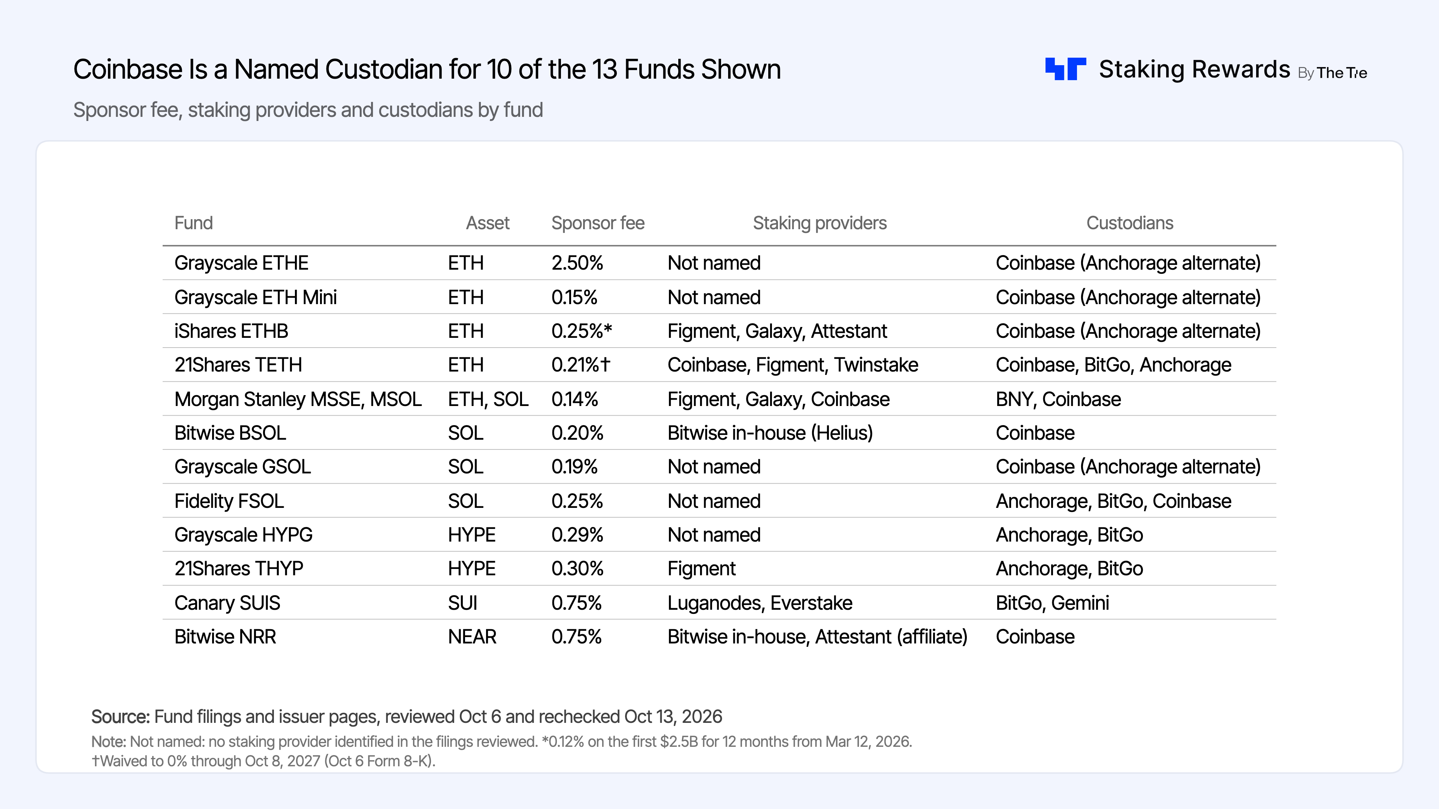Click the '0.21%†' sponsor fee value
This screenshot has width=1439, height=809.
point(581,364)
